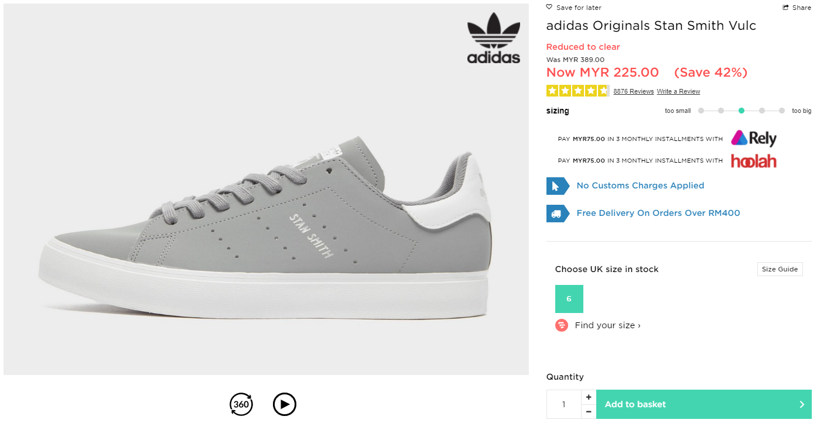Increase quantity with plus button
827x423 pixels.
[589, 397]
